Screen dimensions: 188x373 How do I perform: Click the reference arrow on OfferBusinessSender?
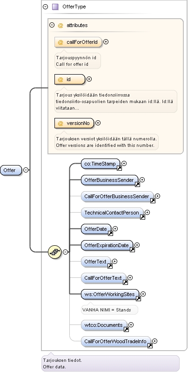137,184
